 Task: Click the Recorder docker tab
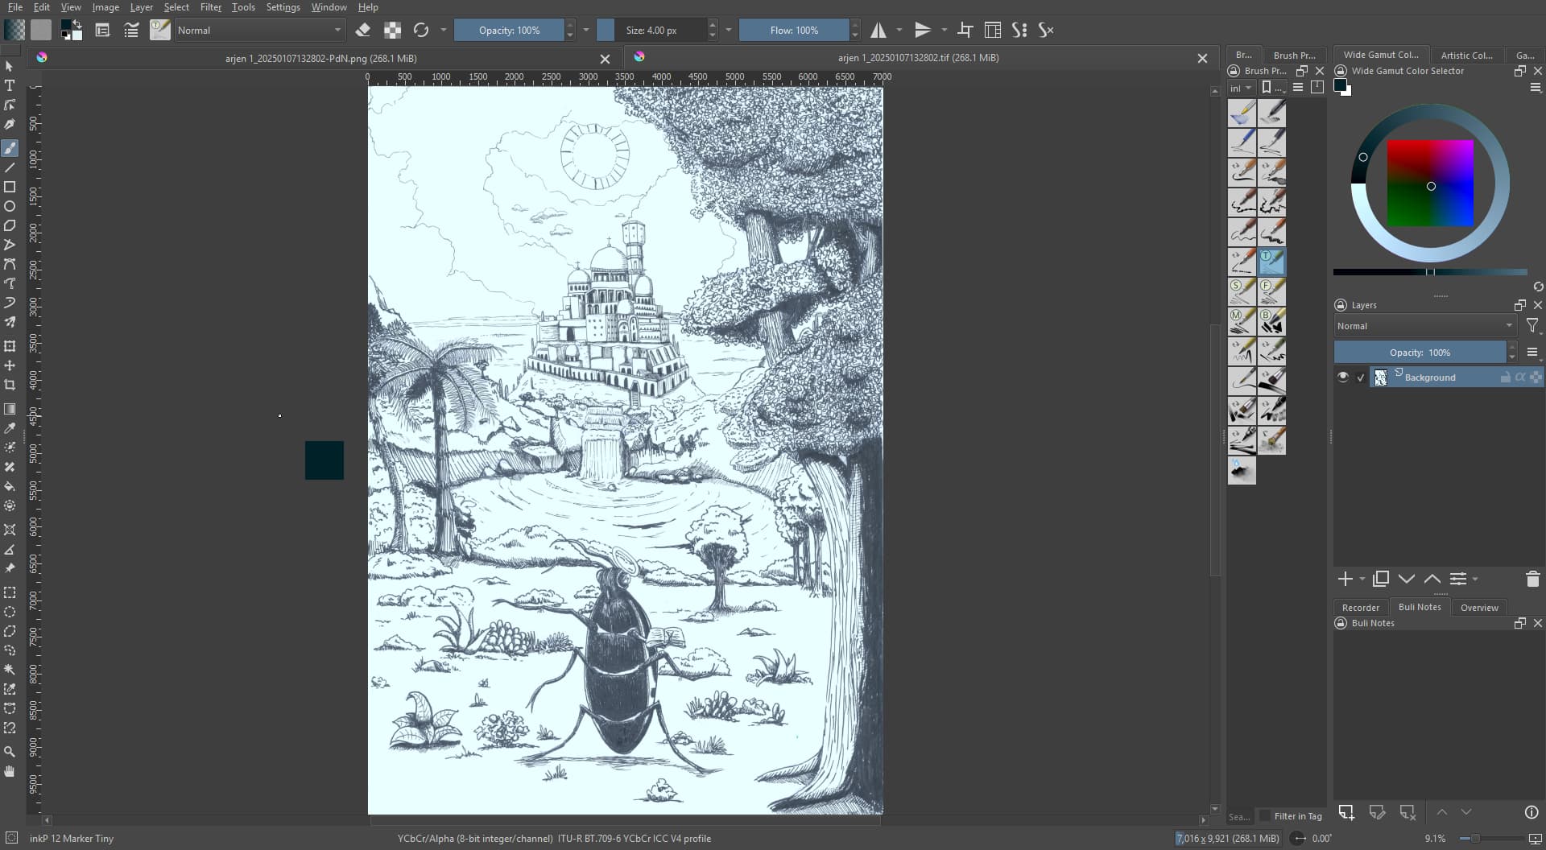pyautogui.click(x=1360, y=608)
